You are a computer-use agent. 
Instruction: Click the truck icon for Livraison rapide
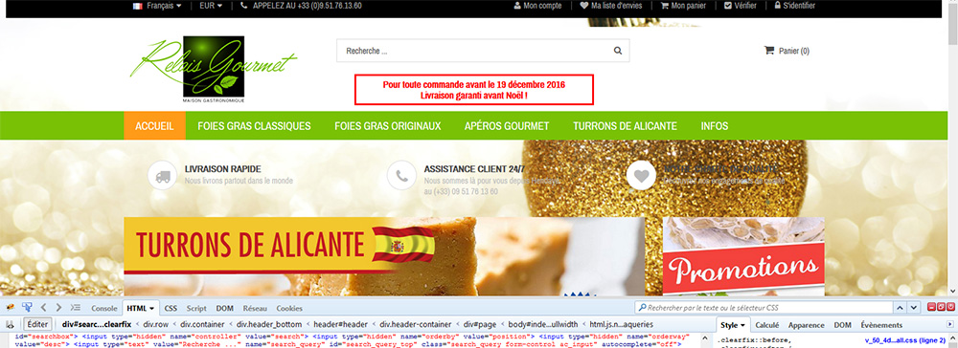coord(163,176)
